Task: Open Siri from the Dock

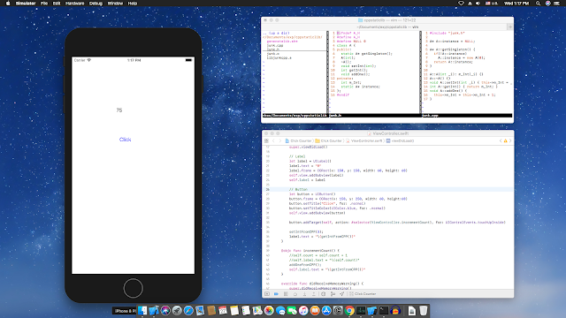Action: (165, 310)
